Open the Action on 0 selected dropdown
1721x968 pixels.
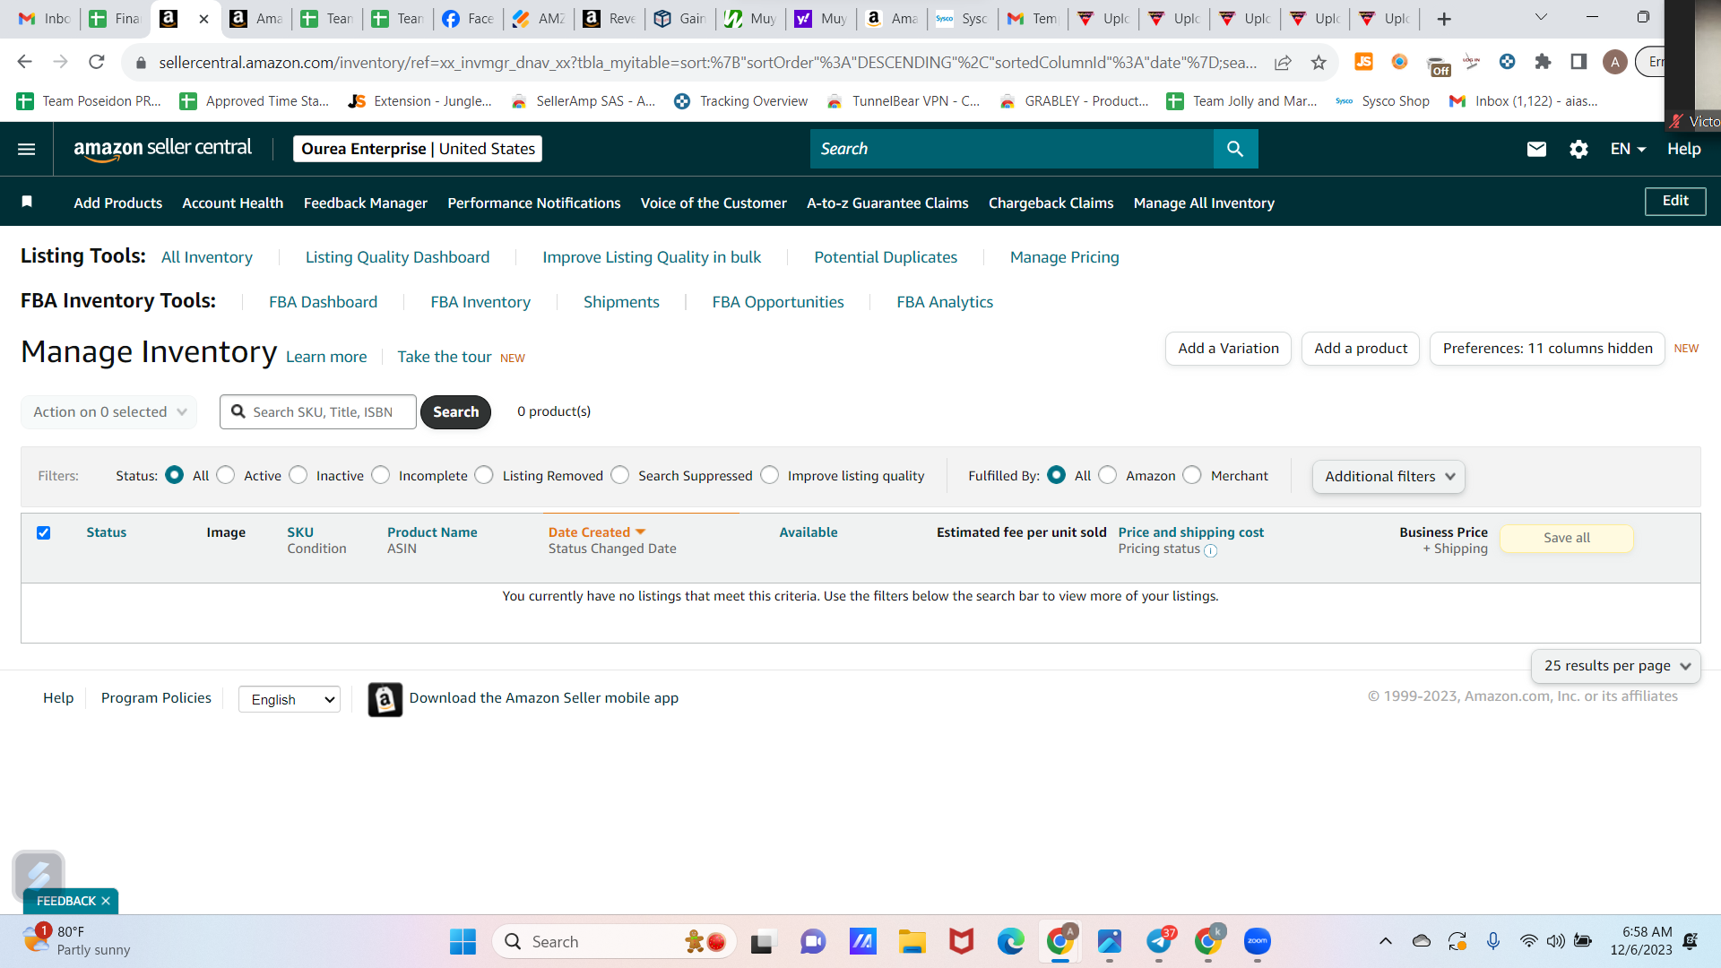tap(109, 412)
